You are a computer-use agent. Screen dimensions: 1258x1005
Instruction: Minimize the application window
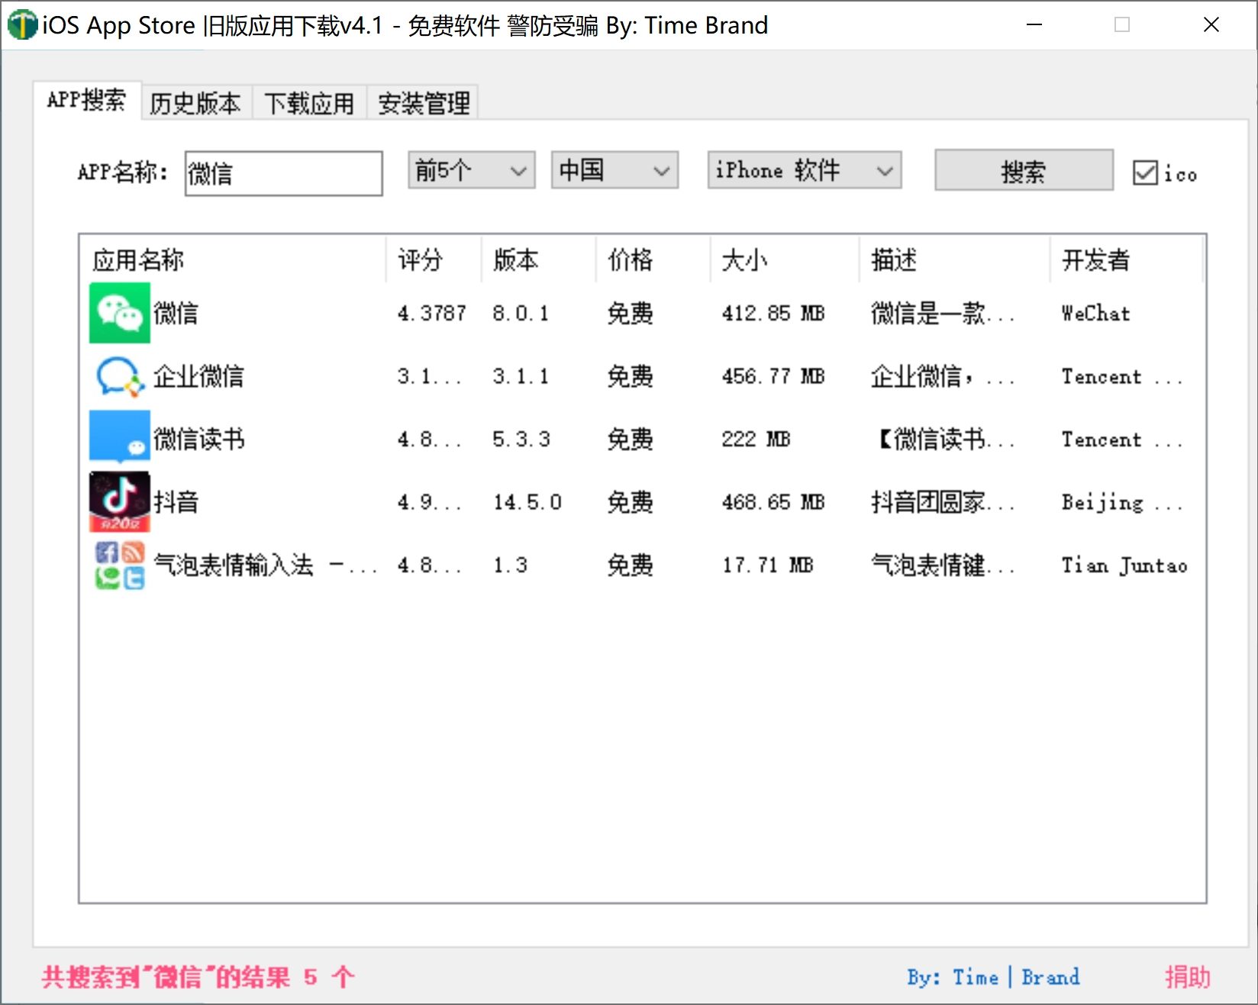[x=1034, y=25]
